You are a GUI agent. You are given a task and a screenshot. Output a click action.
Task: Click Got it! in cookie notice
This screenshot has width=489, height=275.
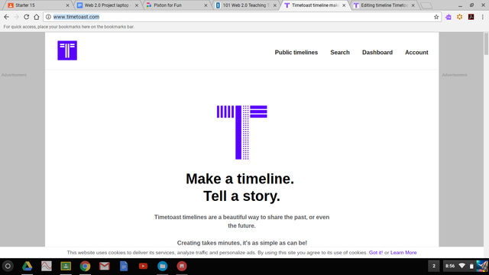tap(376, 253)
